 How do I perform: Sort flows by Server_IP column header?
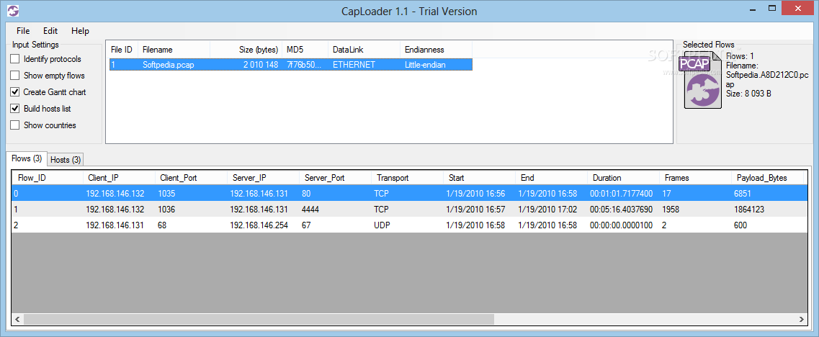pos(263,178)
